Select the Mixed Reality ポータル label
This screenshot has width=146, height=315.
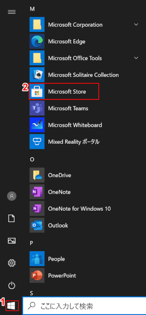(74, 142)
